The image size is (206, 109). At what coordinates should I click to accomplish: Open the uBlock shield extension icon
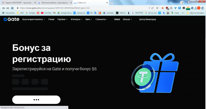tap(167, 8)
